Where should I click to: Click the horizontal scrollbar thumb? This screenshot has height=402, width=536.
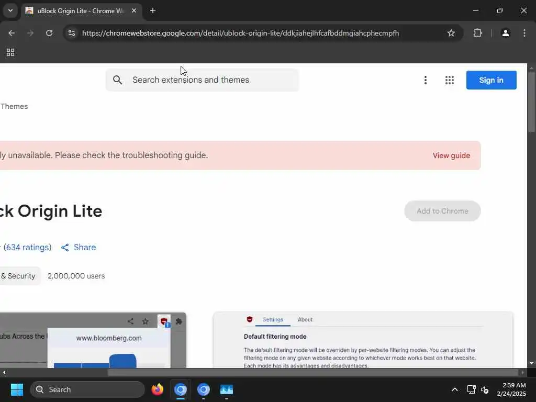pyautogui.click(x=313, y=372)
